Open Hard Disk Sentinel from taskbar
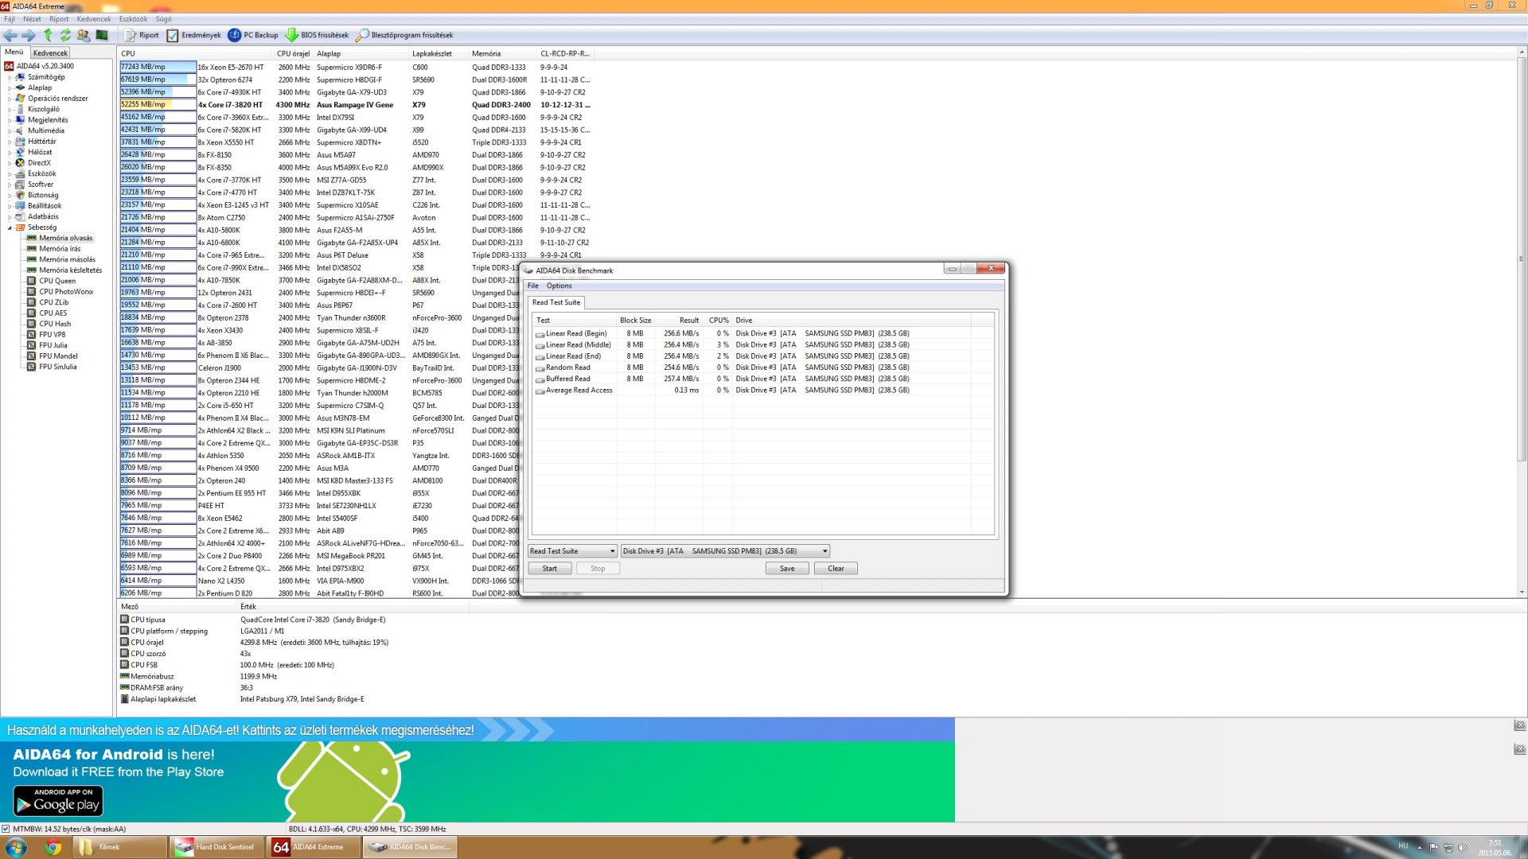Image resolution: width=1528 pixels, height=859 pixels. click(216, 847)
